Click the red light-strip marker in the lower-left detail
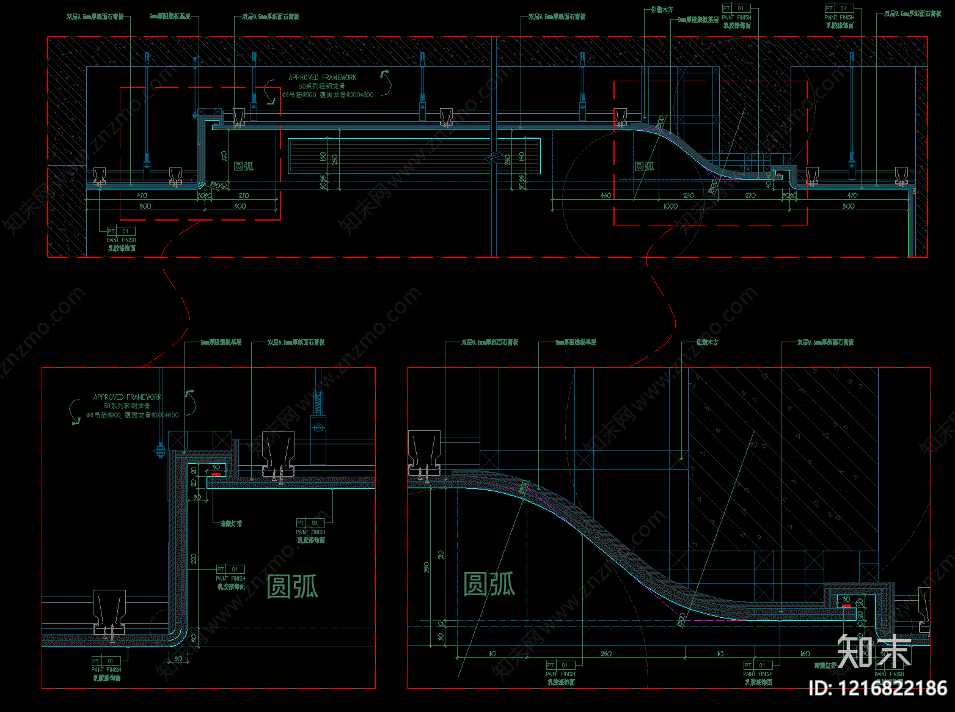The image size is (955, 712). (x=216, y=474)
